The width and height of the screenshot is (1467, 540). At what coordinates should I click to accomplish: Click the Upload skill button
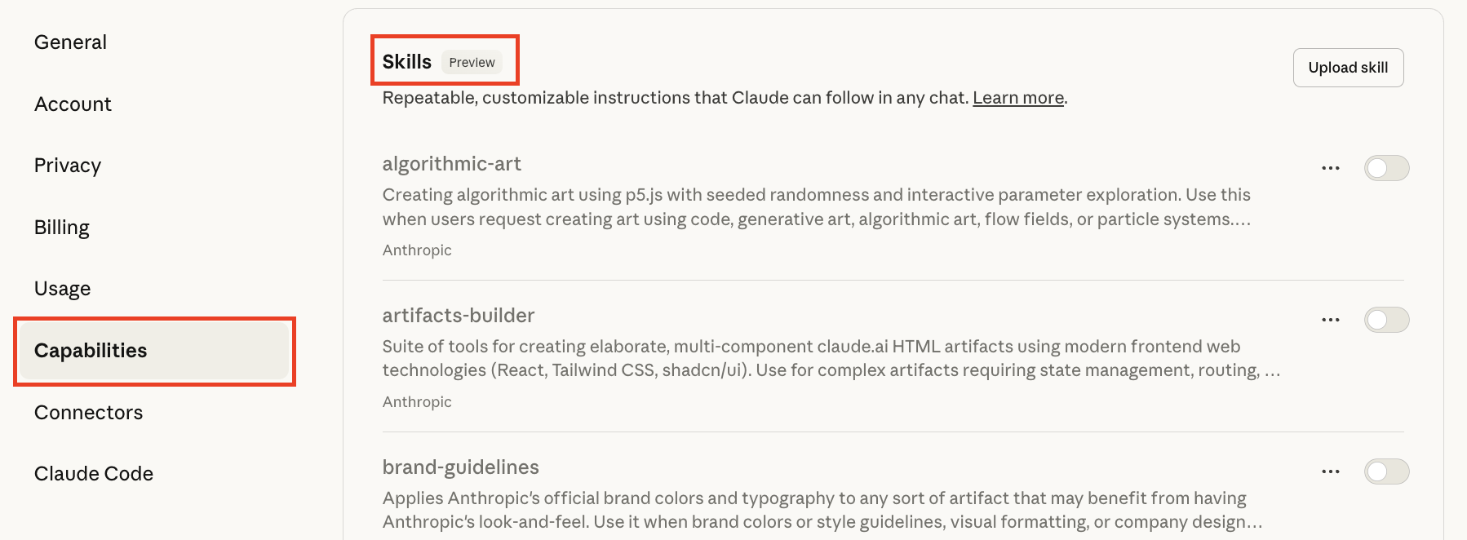1348,68
